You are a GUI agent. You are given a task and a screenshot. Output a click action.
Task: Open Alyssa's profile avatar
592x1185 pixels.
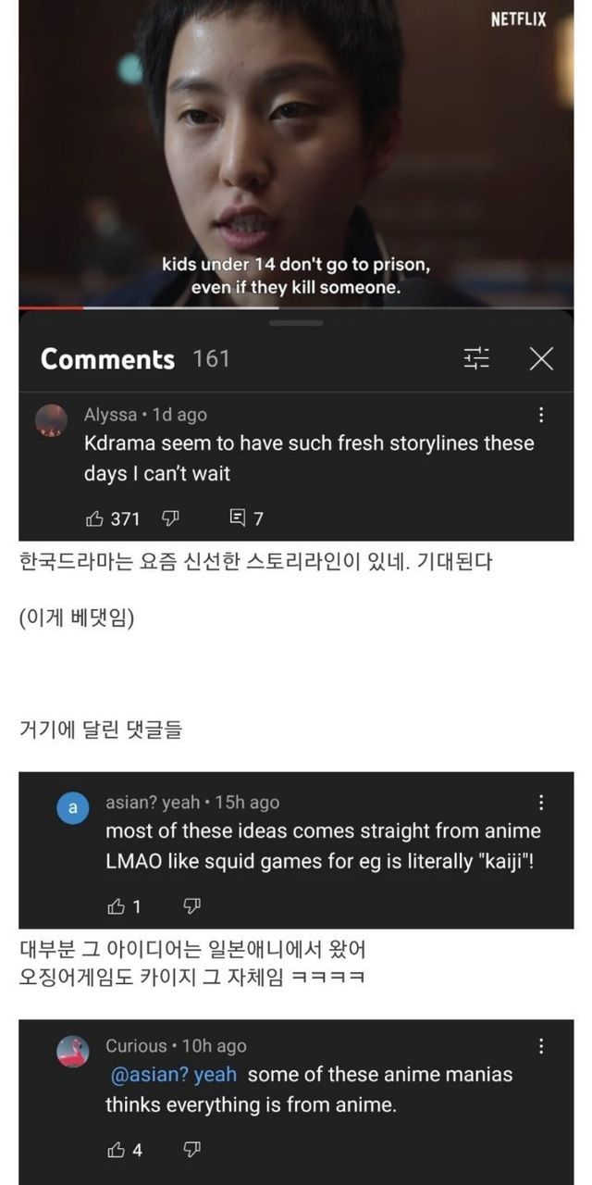pyautogui.click(x=51, y=419)
